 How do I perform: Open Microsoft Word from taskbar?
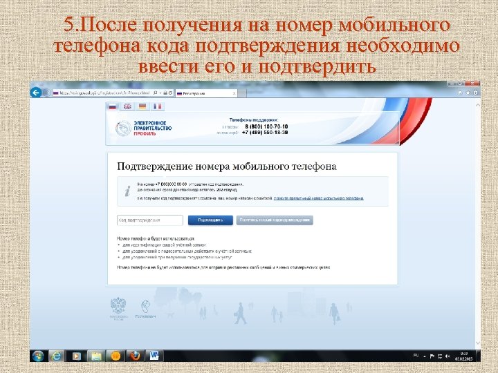point(155,356)
